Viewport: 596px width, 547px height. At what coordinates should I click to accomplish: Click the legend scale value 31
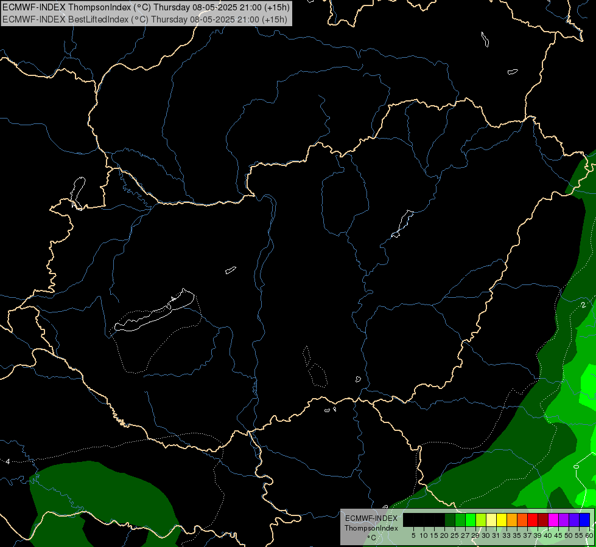click(x=496, y=535)
